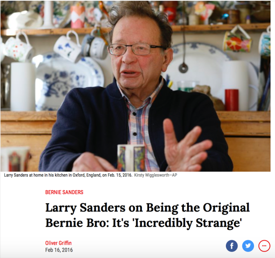Click the Kirsty Wigglesworth—AP photo credit

155,175
